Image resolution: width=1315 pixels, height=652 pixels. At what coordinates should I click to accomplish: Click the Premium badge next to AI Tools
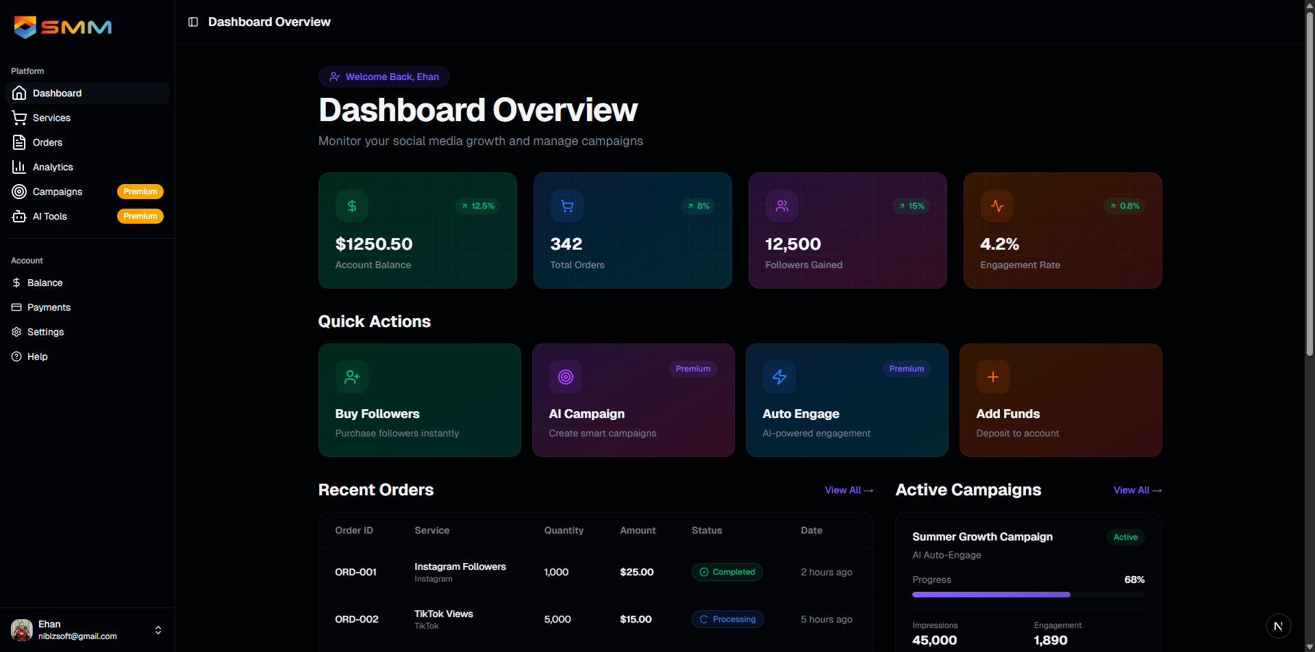pos(140,216)
